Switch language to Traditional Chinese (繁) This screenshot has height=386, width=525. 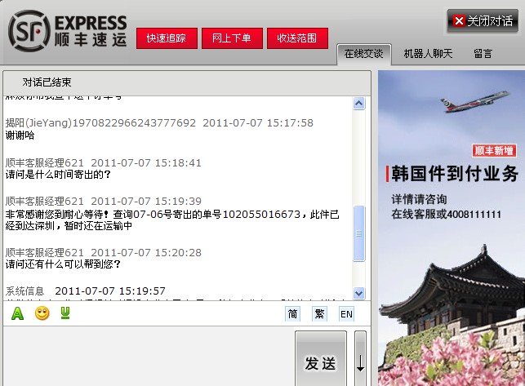(319, 314)
